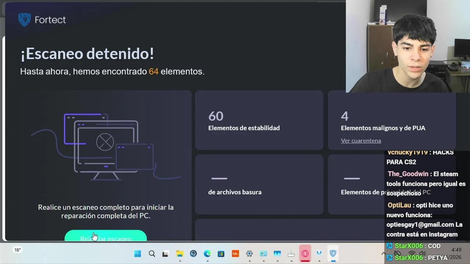Click the orange 64 elements count
Viewport: 470px width, 264px height.
pos(153,71)
